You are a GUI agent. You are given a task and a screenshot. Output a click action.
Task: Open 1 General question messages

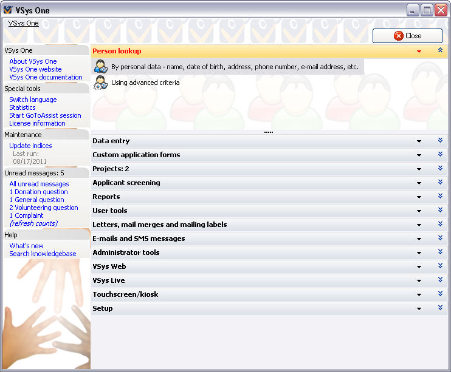pos(37,200)
